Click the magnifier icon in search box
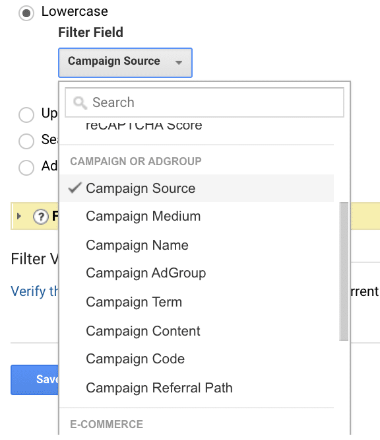 [80, 102]
